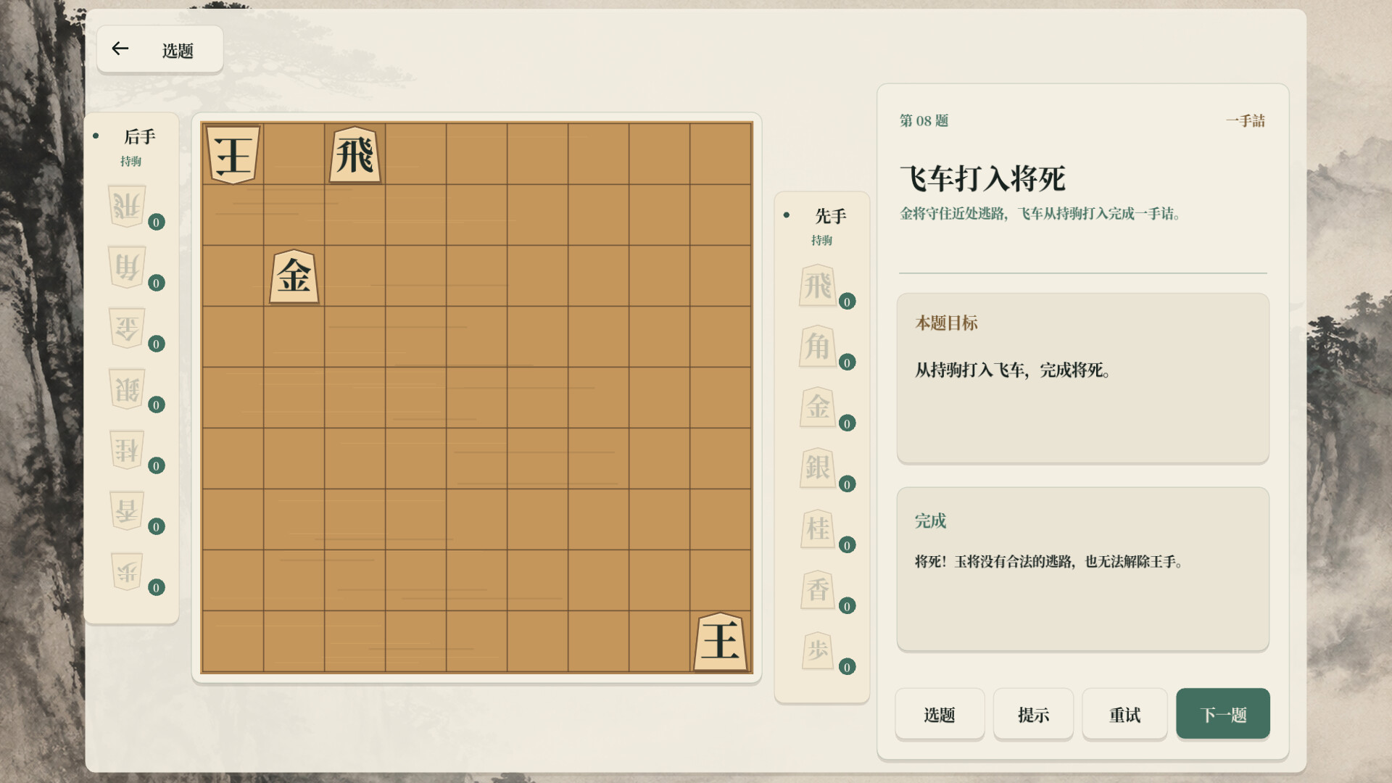Click the inverted bishop in 后手 hand
Viewport: 1392px width, 783px height.
pyautogui.click(x=127, y=268)
